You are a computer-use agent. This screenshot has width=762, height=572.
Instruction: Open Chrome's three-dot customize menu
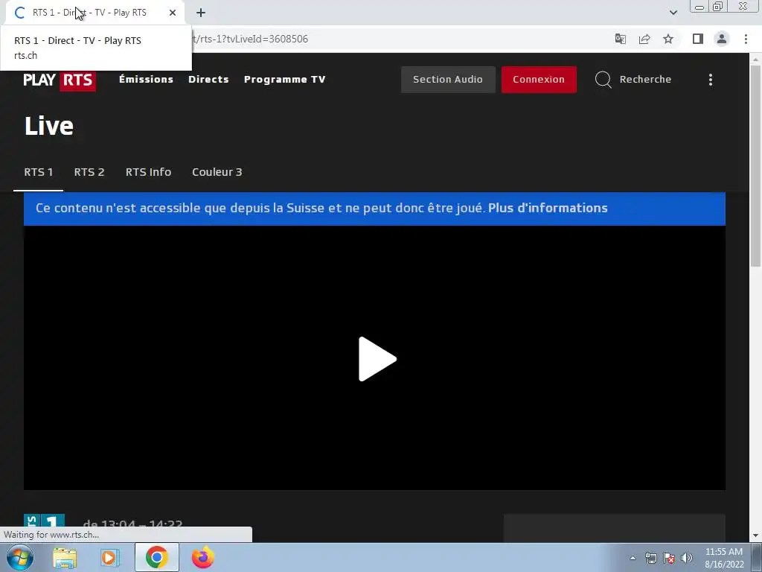point(746,39)
